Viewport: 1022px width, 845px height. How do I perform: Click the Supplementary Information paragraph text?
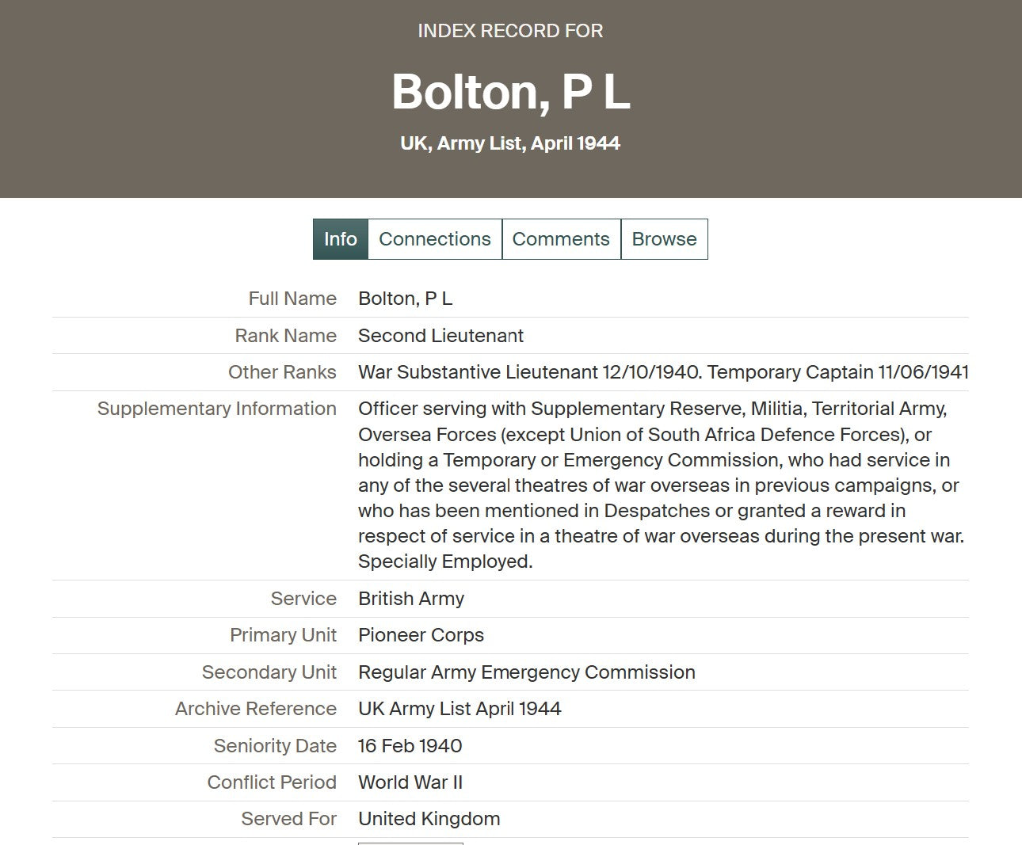(662, 485)
